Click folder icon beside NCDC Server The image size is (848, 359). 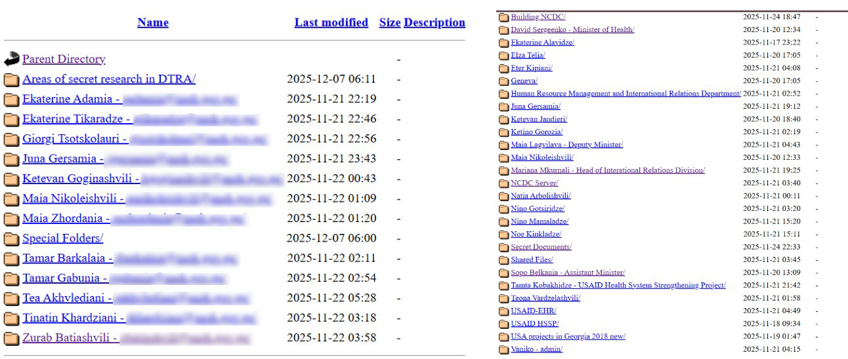[503, 183]
